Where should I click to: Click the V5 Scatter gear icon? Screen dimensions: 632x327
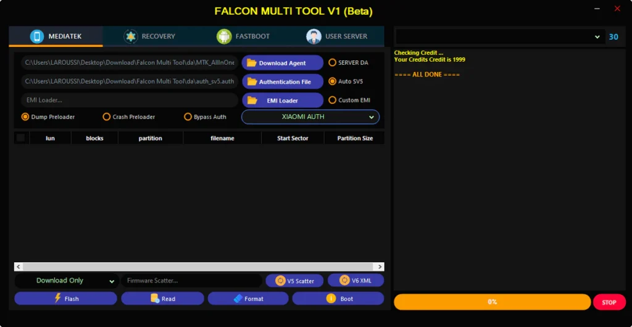[x=280, y=281]
